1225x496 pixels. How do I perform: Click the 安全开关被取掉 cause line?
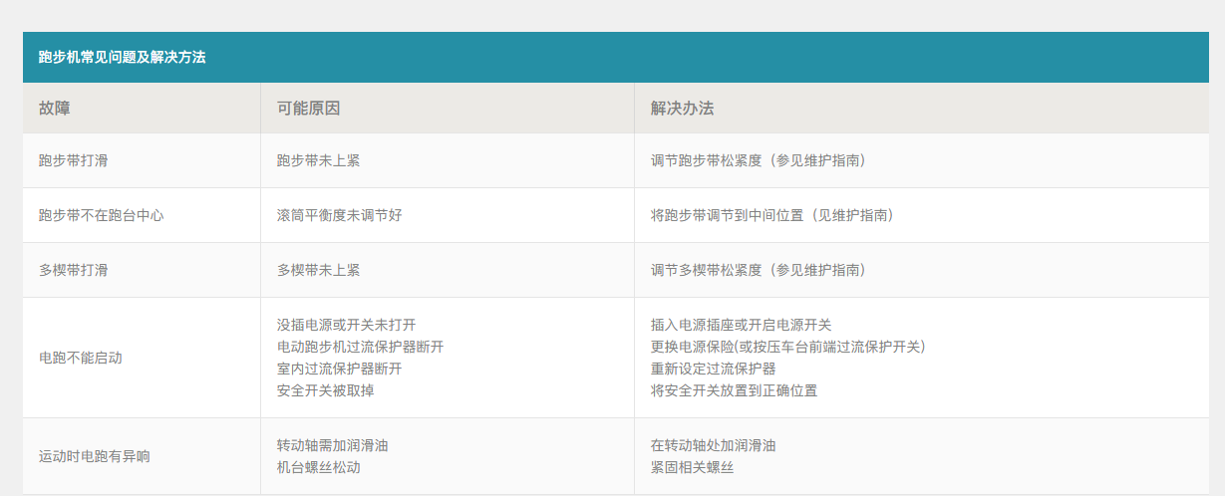click(x=325, y=390)
